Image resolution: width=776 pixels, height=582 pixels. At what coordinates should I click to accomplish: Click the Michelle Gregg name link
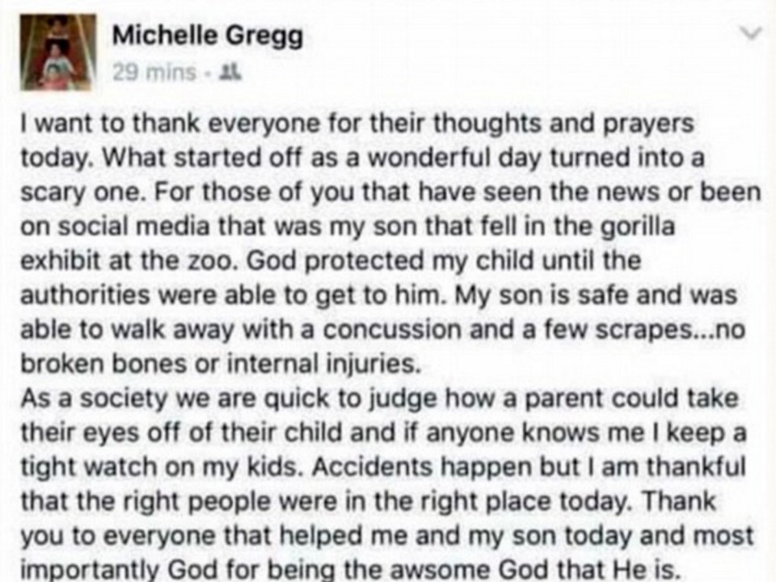point(208,37)
